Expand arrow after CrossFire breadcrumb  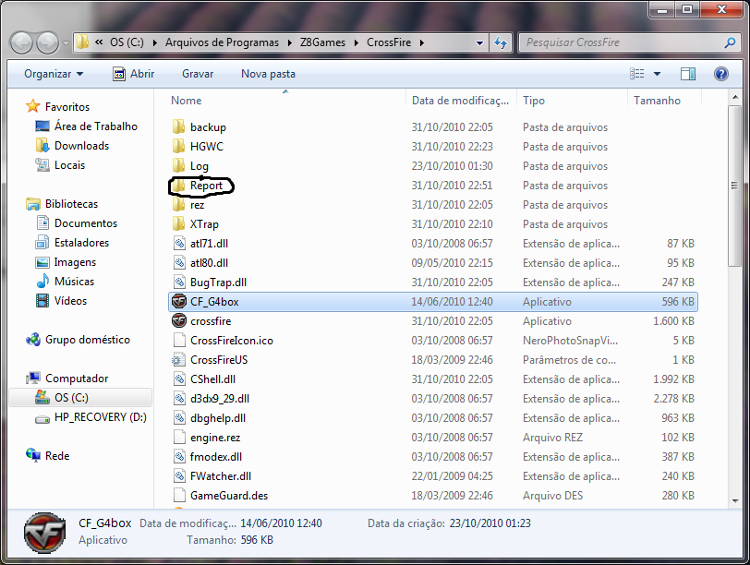coord(422,42)
